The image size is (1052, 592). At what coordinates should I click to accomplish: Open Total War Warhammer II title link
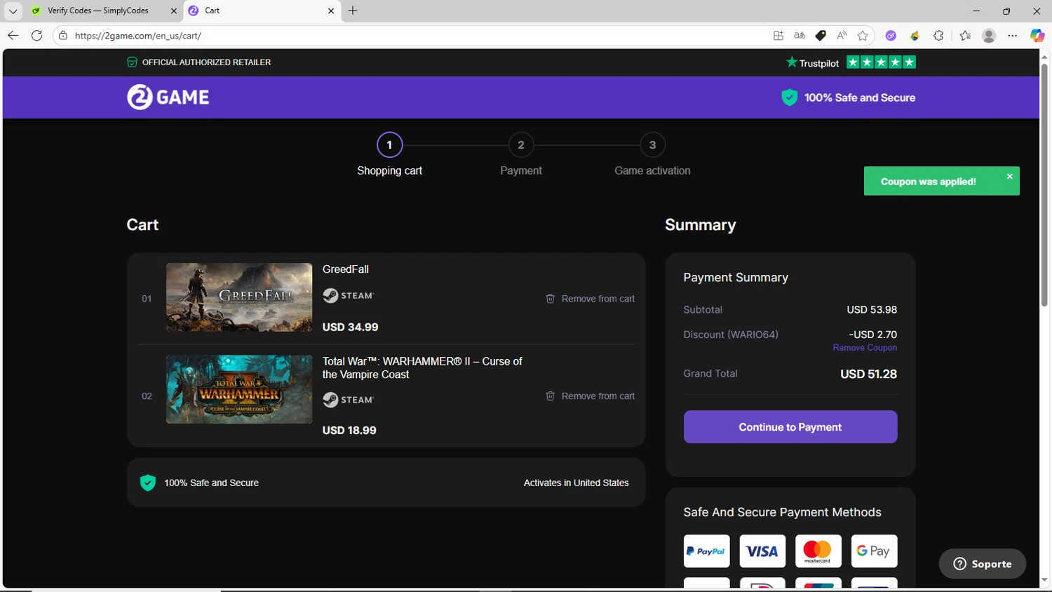pos(422,368)
